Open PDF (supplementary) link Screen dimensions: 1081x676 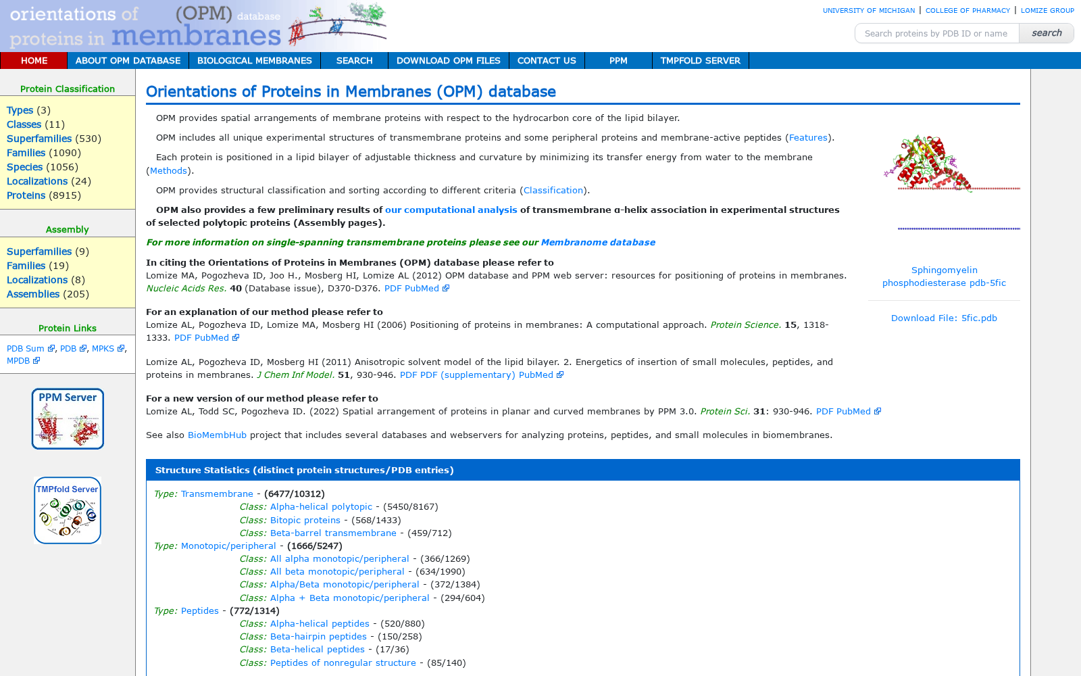point(468,375)
